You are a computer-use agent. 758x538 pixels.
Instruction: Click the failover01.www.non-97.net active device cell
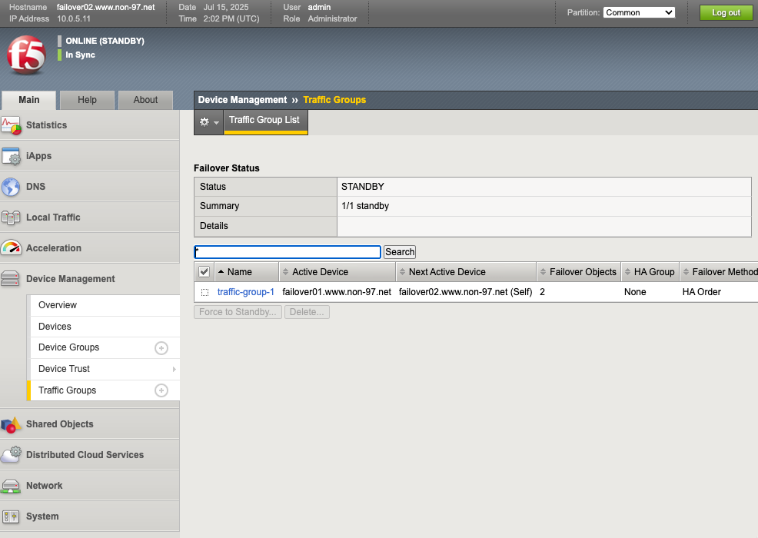[x=337, y=292]
